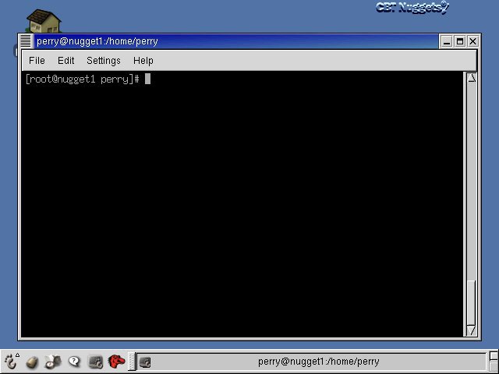Click the terminal title bar text
Viewport: 499px width, 374px height.
point(97,41)
